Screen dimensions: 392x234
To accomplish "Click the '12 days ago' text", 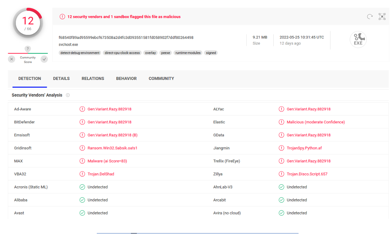I will (x=290, y=43).
